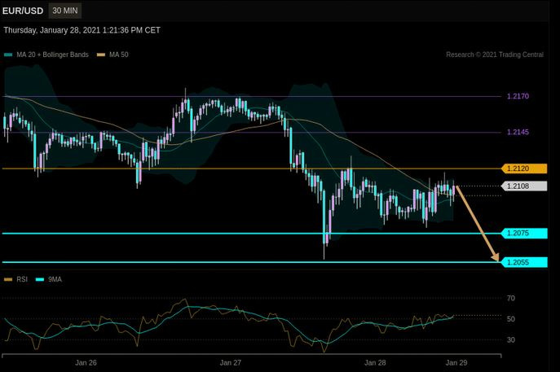The height and width of the screenshot is (372, 560).
Task: Click the RSI legend color swatch
Action: click(8, 280)
